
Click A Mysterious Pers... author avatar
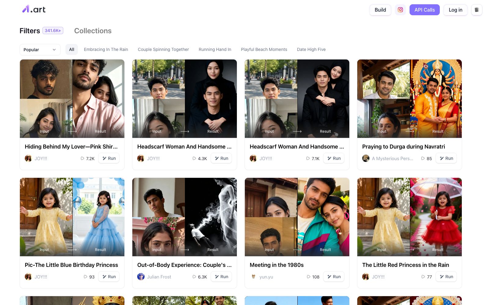click(x=366, y=158)
